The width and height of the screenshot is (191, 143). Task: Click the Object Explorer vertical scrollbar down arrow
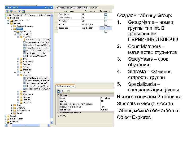[x=52, y=122]
